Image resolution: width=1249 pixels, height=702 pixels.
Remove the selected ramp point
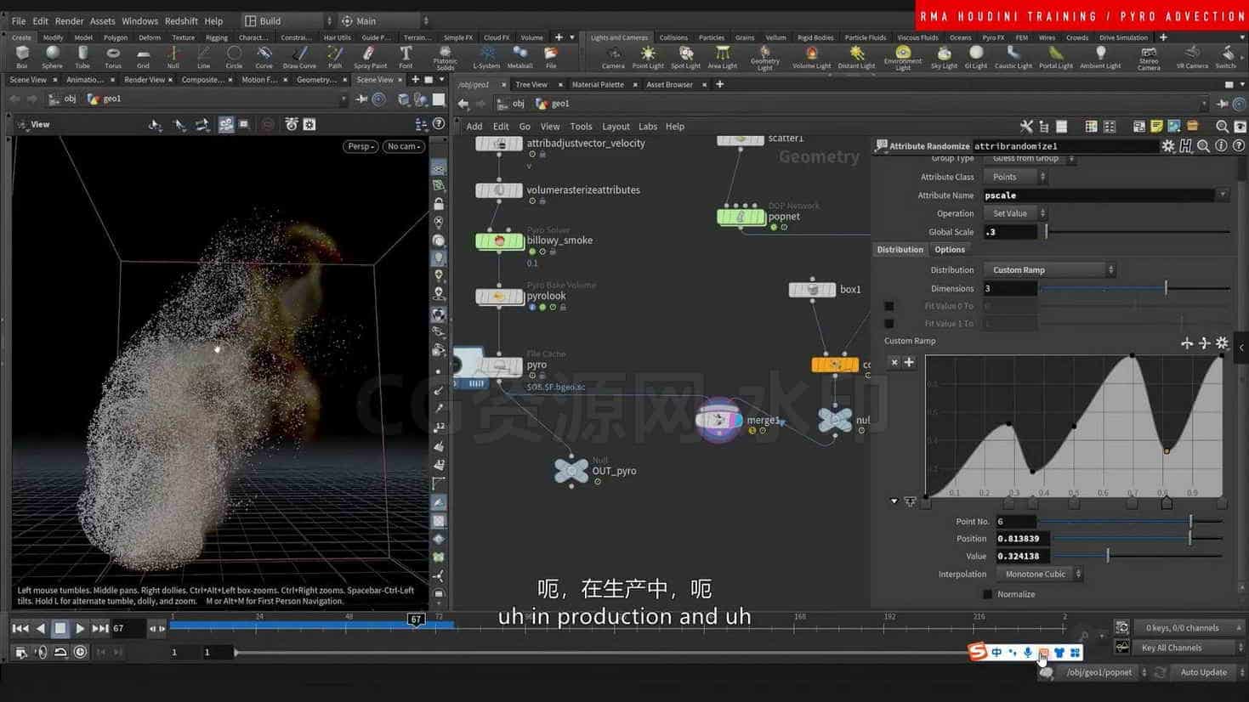[894, 362]
